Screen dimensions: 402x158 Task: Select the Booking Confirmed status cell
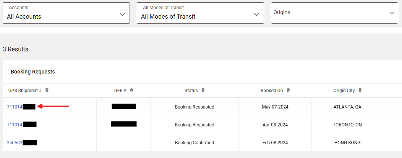pos(195,143)
